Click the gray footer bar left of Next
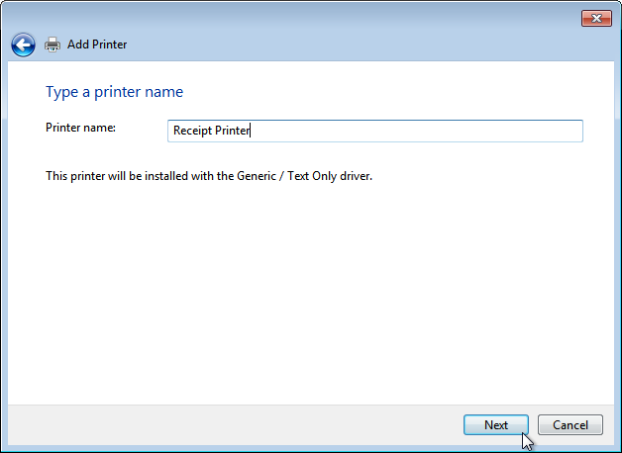Viewport: 622px width, 453px height. 234,425
